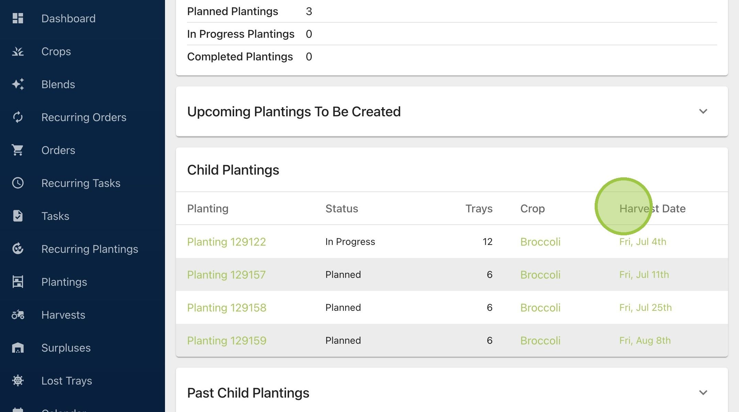This screenshot has width=739, height=412.
Task: Open the Planting 129122 link
Action: click(227, 242)
